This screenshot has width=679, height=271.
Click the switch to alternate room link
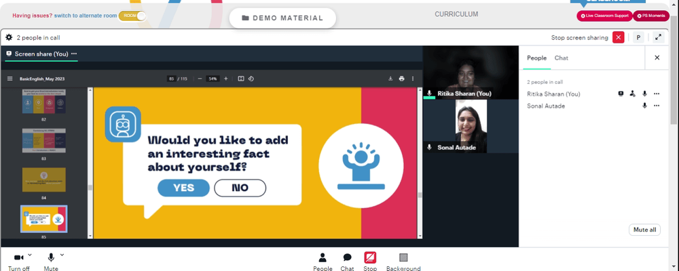click(86, 16)
